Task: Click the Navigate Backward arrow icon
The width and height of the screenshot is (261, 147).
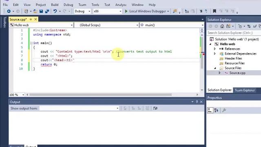Action: coord(9,11)
